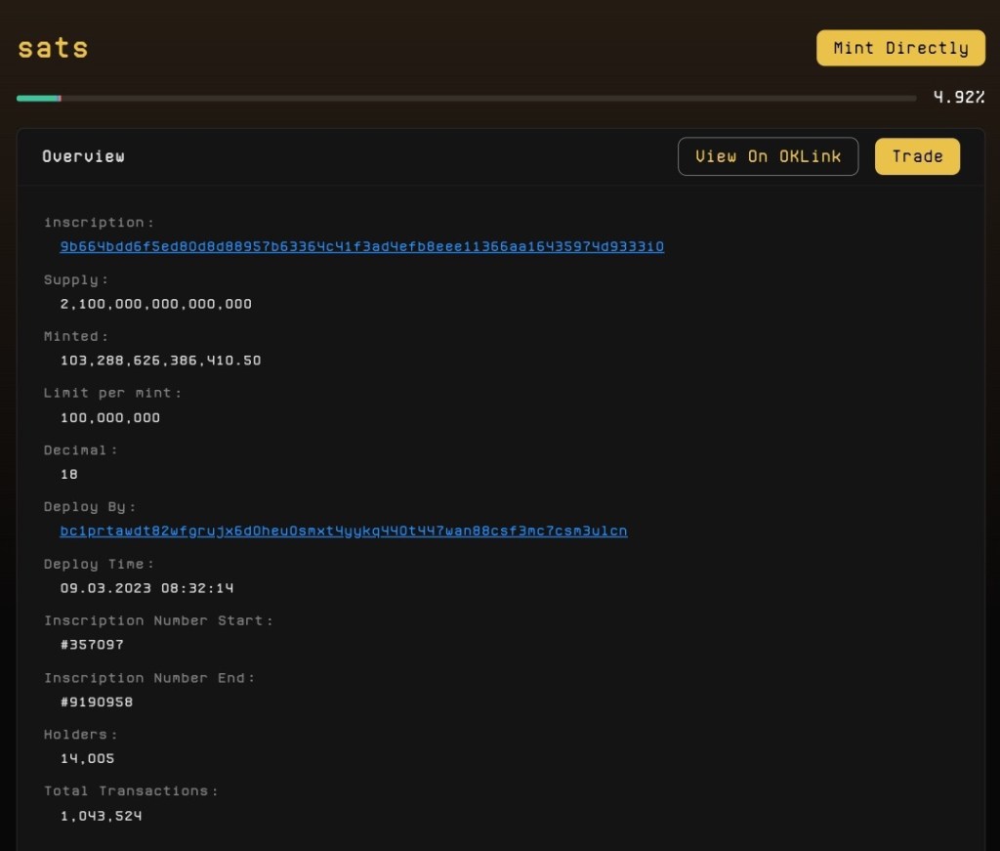Viewport: 1000px width, 851px height.
Task: Select the Overview panel heading
Action: [83, 156]
